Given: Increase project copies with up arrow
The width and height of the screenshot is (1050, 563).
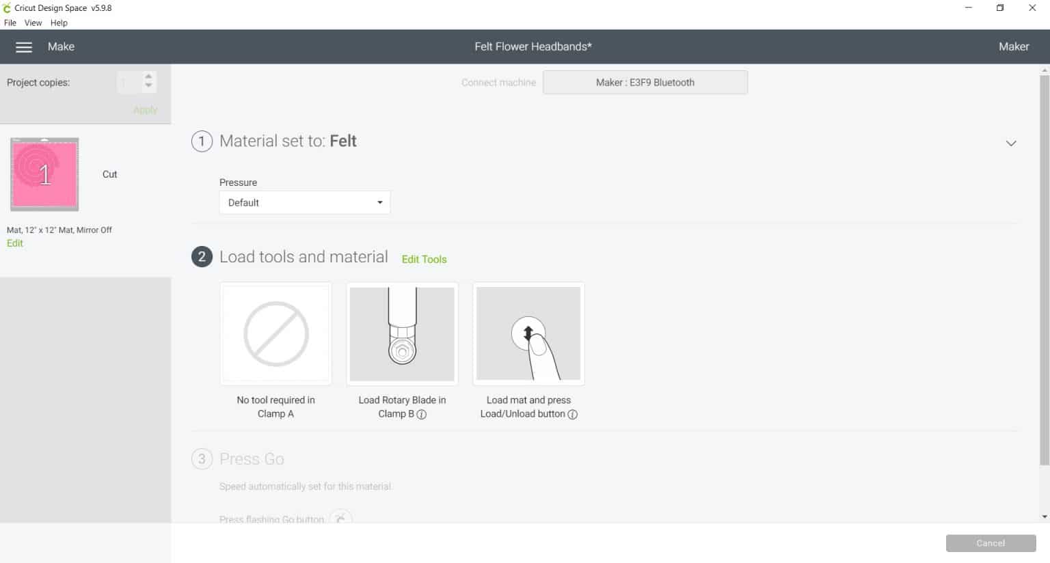Looking at the screenshot, I should [148, 77].
